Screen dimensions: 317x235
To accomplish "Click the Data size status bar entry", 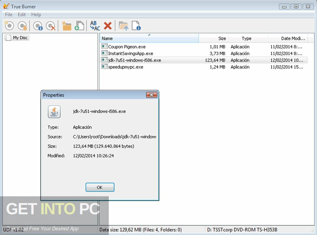I will click(x=140, y=230).
